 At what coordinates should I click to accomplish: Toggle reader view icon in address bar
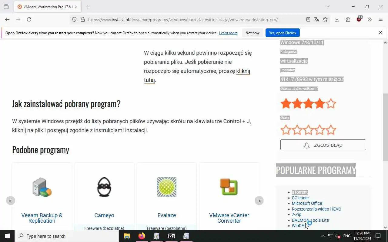pyautogui.click(x=308, y=19)
